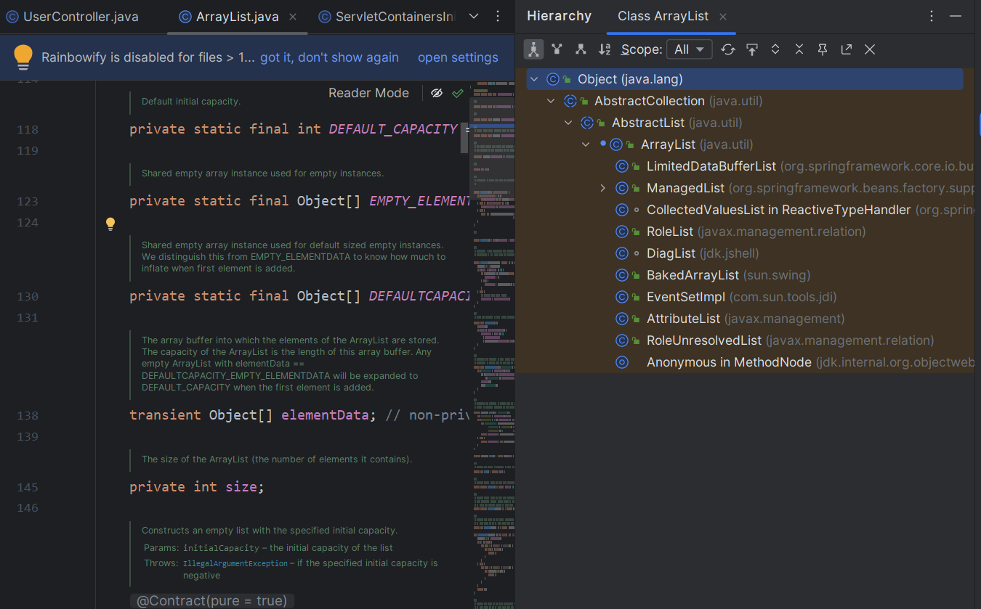Collapse all nodes in Hierarchy
Image resolution: width=981 pixels, height=609 pixels.
799,49
